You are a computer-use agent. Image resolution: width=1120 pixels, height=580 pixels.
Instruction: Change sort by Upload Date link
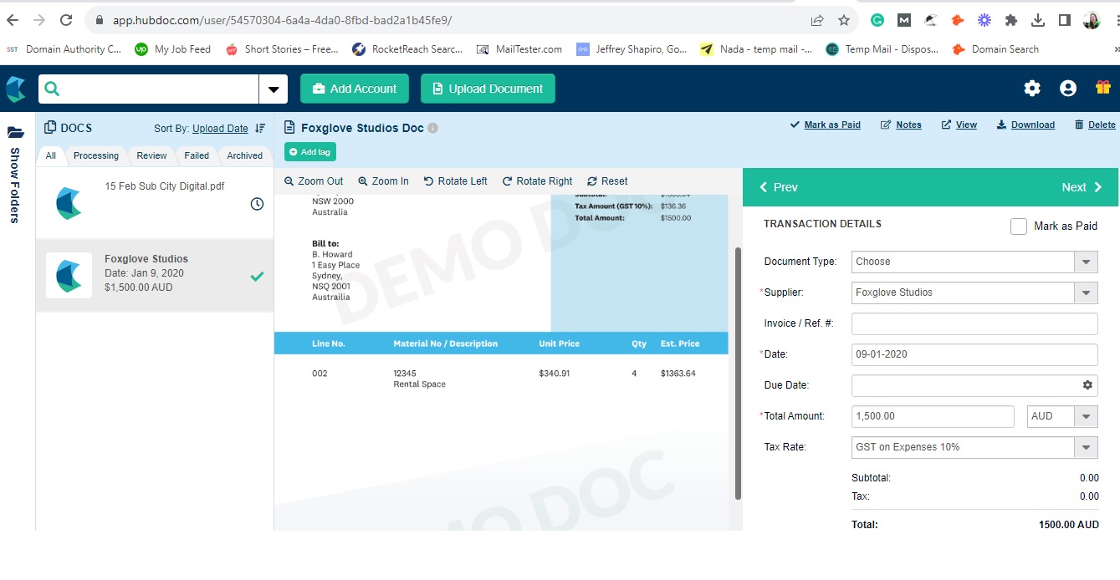point(220,129)
